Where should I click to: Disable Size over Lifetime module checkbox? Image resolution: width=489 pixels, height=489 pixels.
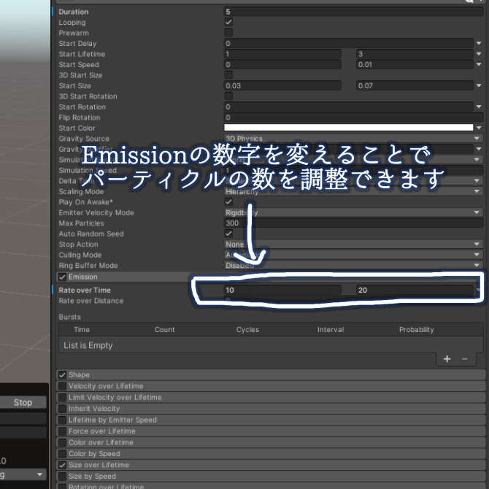(x=62, y=465)
